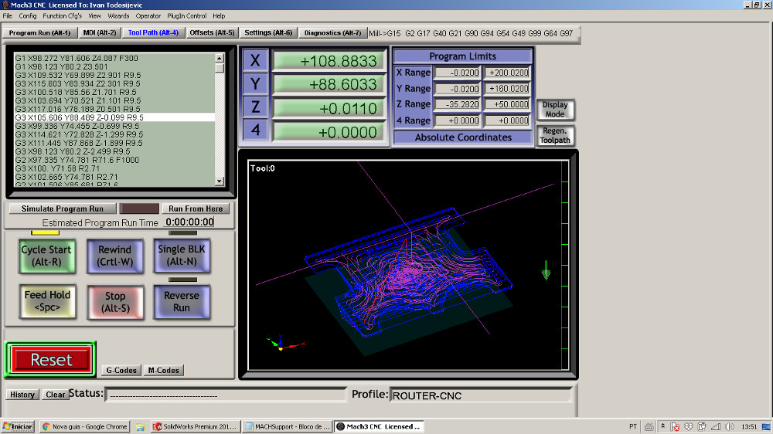773x434 pixels.
Task: Switch to Program Run (Alt-1) tab
Action: coord(39,33)
